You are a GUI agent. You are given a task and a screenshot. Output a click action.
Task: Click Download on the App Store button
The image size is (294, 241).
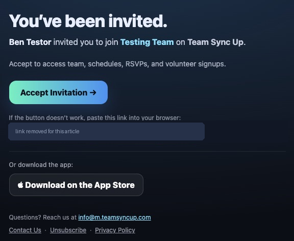pos(76,185)
